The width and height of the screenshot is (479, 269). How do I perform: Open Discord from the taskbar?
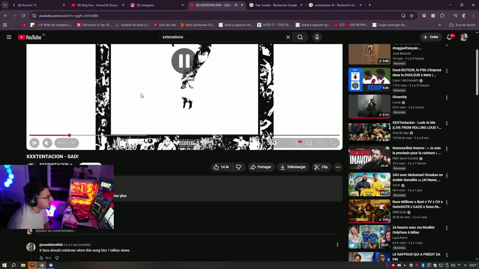pos(51,265)
